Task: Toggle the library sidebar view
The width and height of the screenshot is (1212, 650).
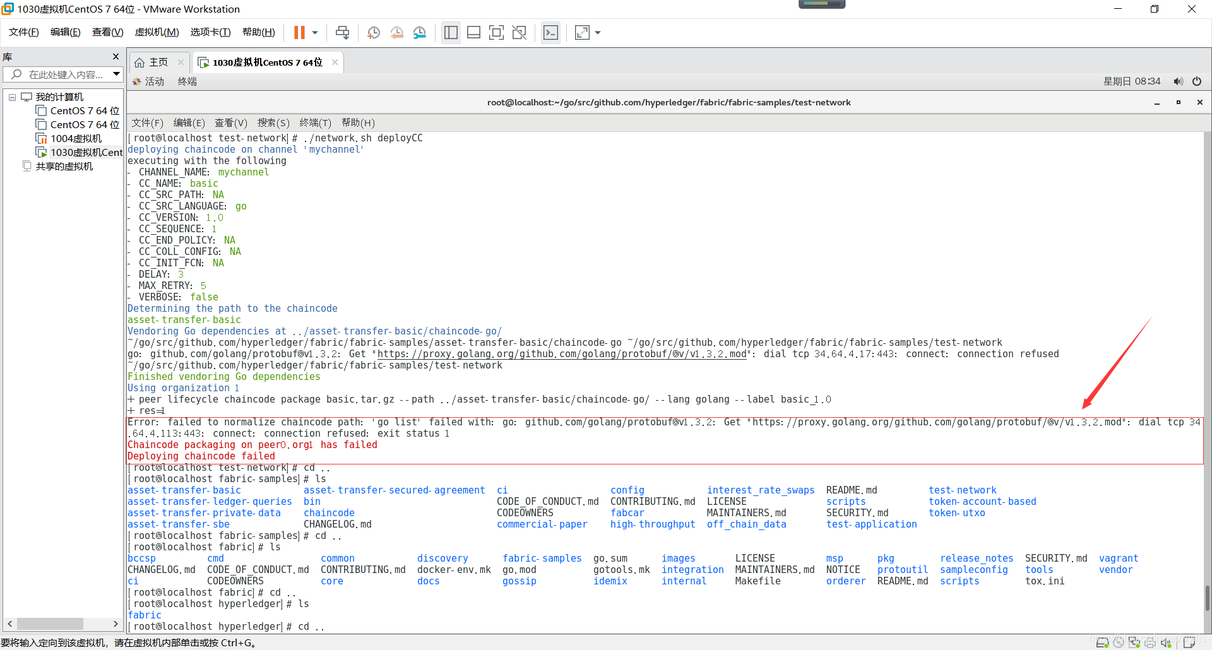Action: point(451,32)
